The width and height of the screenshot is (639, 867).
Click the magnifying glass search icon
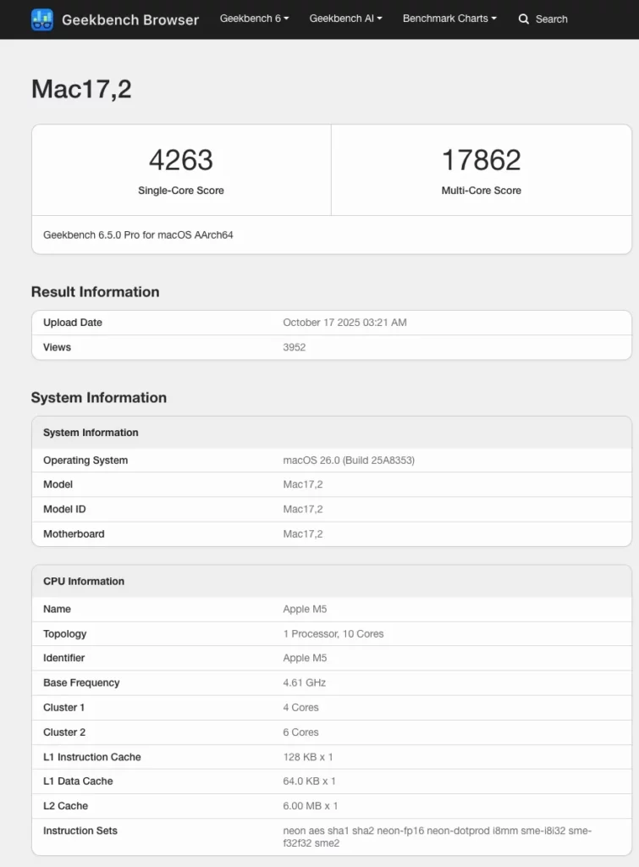(524, 19)
